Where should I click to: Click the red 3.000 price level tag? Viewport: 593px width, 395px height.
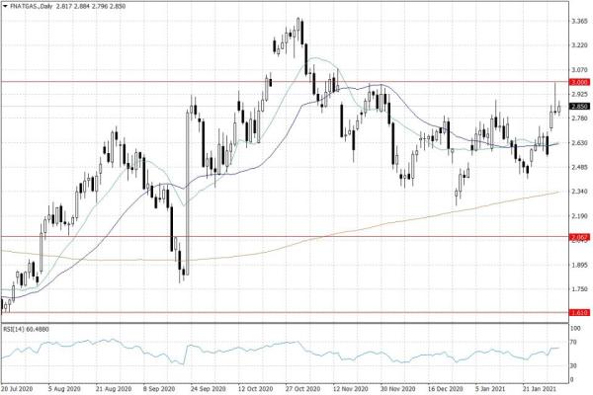(x=579, y=82)
